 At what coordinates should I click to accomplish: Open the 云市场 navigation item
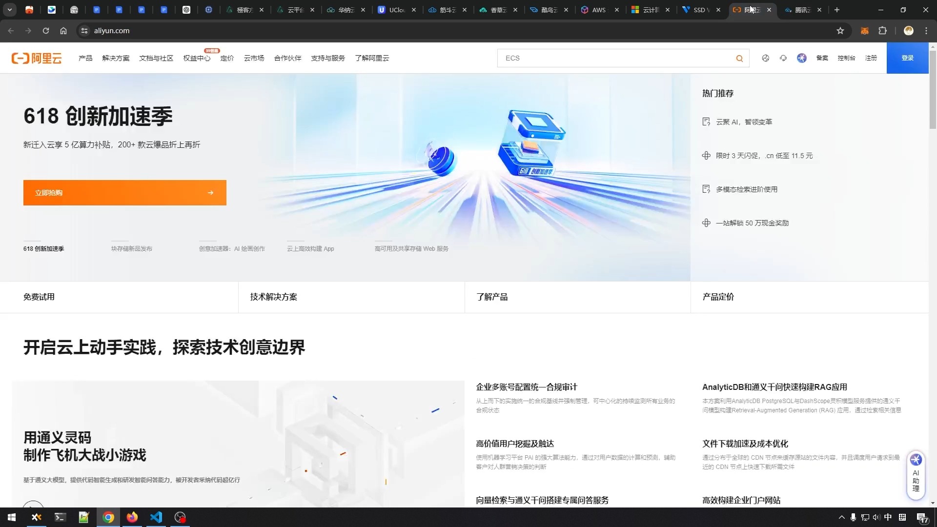pos(254,58)
